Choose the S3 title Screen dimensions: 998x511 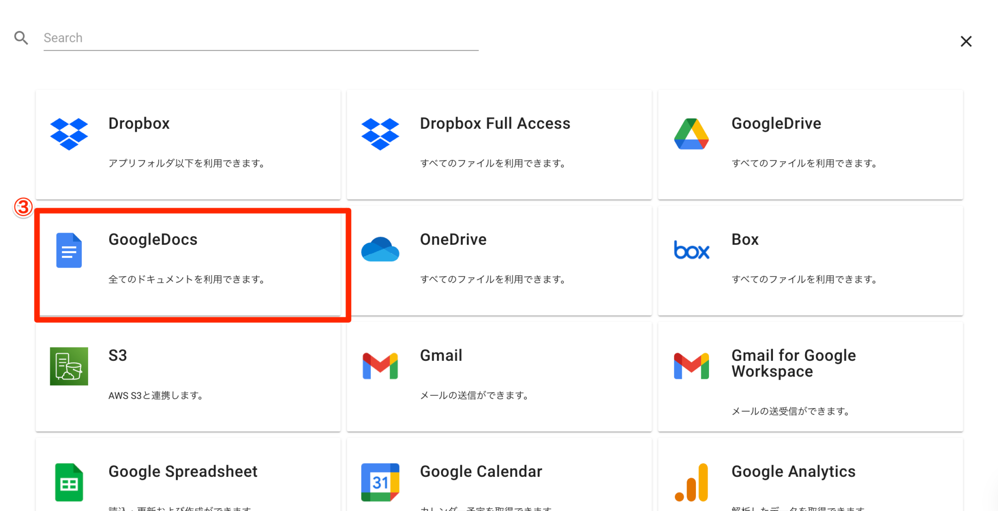point(117,355)
